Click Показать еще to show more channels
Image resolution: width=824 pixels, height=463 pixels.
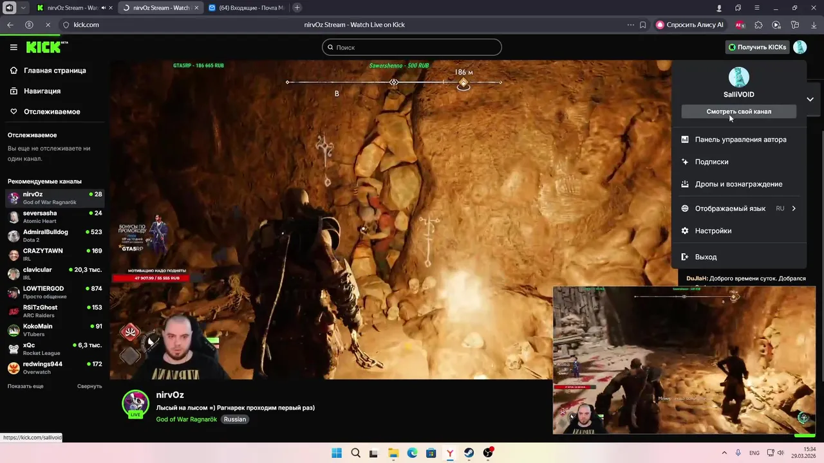[x=26, y=386]
